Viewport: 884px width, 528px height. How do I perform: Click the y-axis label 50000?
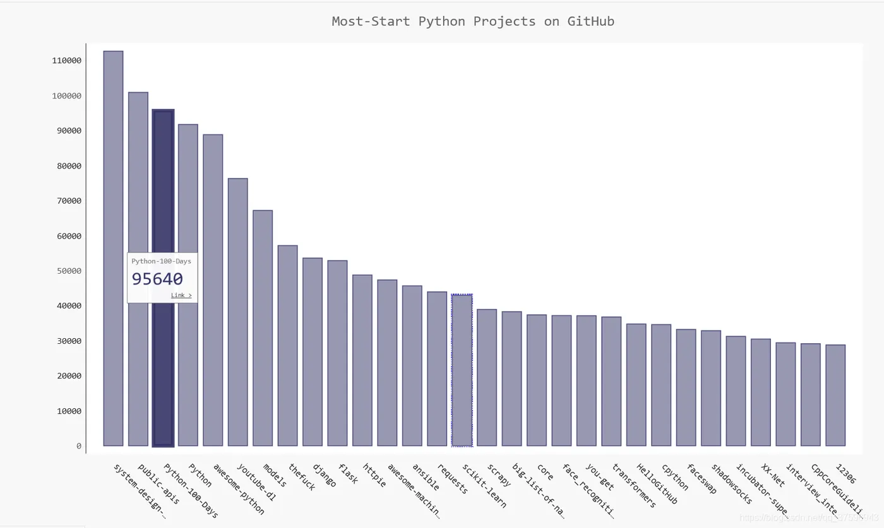[x=69, y=271]
